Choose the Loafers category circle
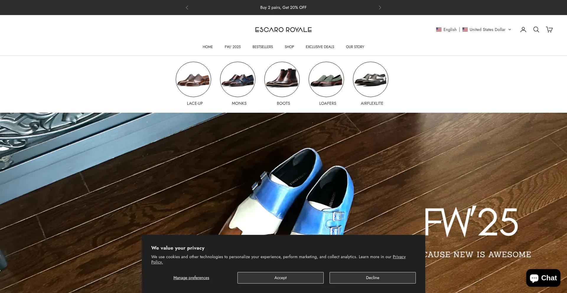Screen dimensions: 567x293 click(x=326, y=79)
